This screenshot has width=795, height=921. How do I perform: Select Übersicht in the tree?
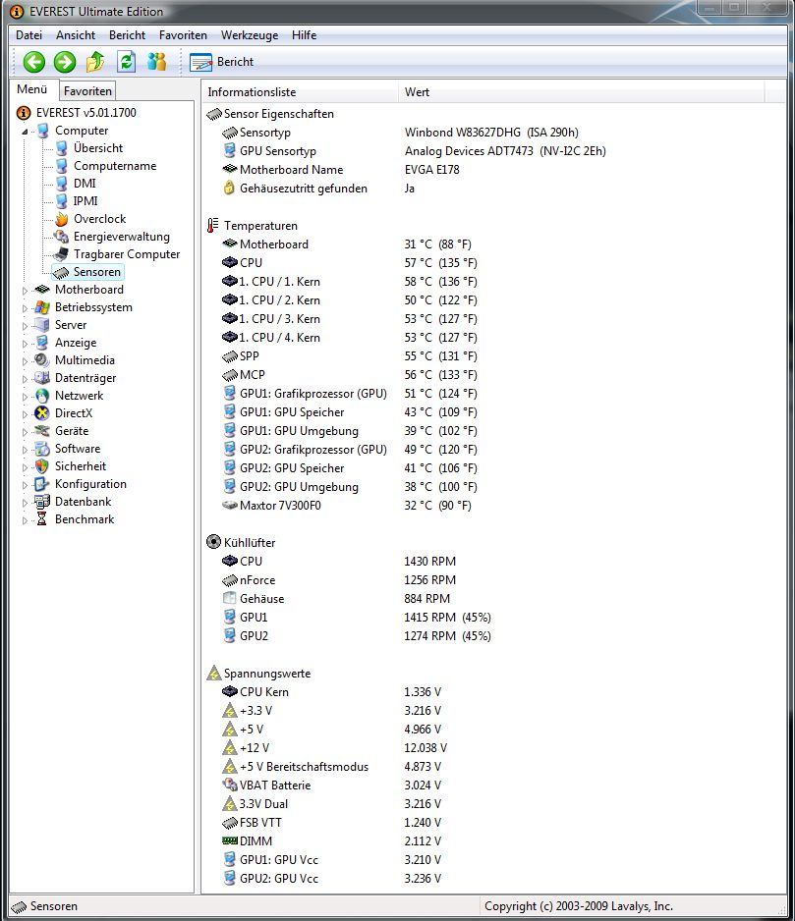click(98, 148)
